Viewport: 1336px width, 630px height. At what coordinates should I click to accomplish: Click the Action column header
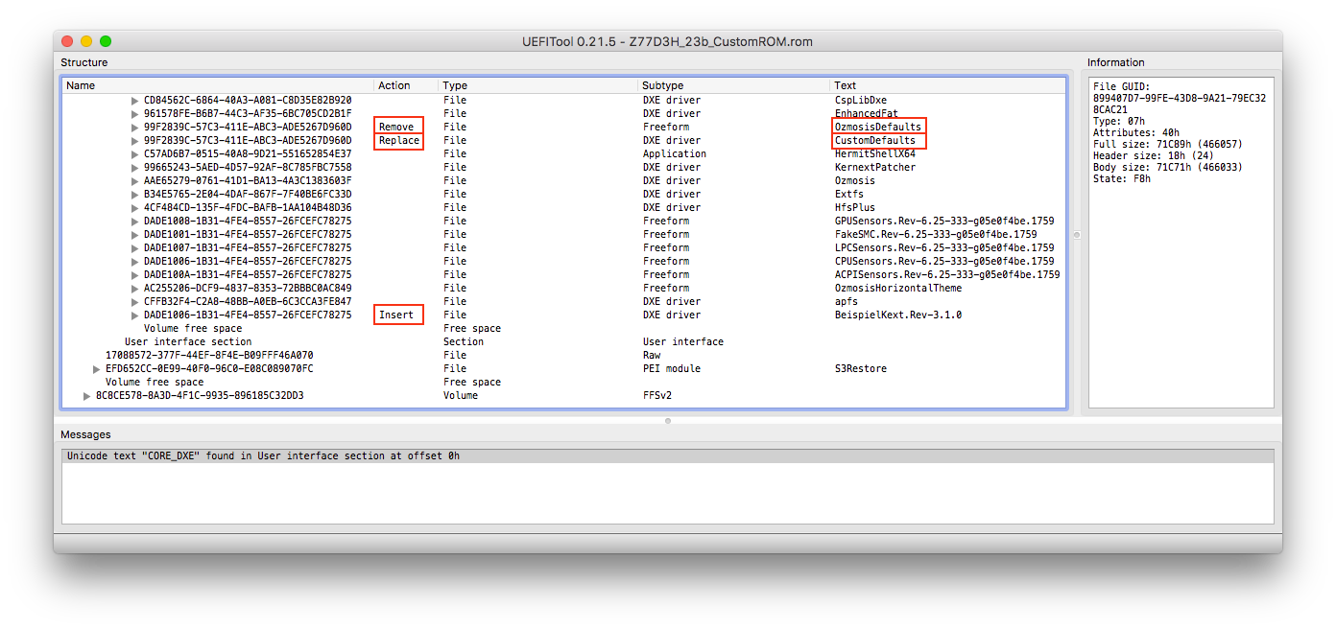[x=406, y=85]
